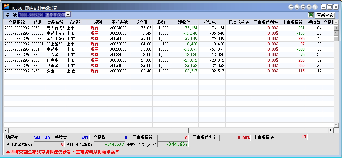The image size is (342, 158).
Task: Open the 帳號 account dropdown
Action: tap(68, 15)
